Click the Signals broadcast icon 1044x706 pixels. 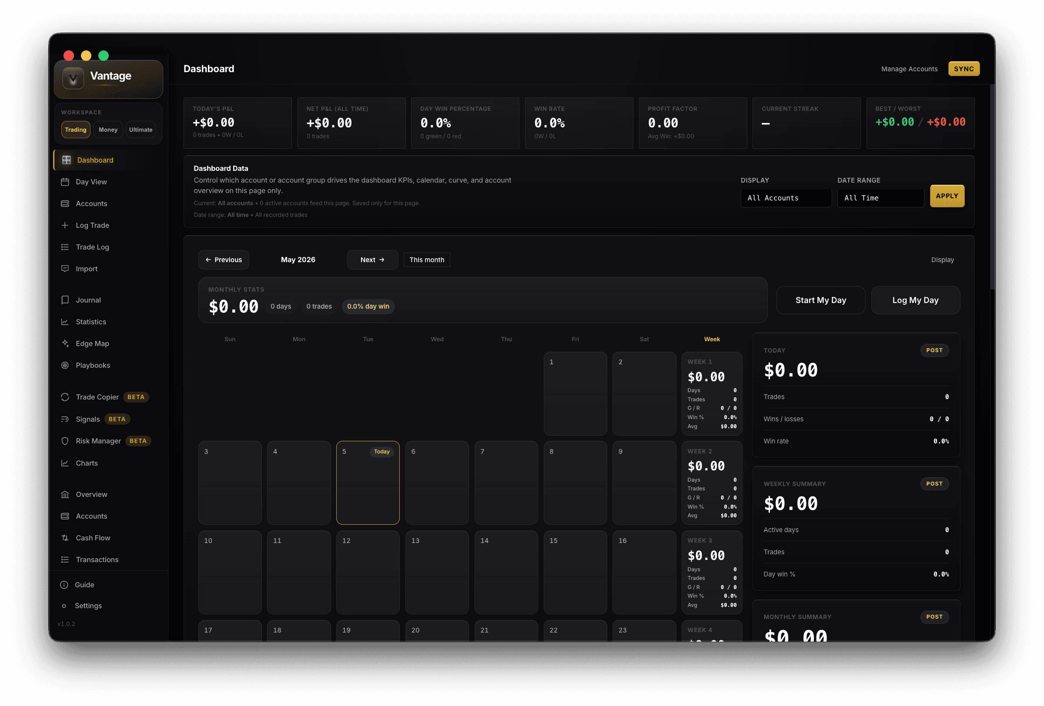65,419
